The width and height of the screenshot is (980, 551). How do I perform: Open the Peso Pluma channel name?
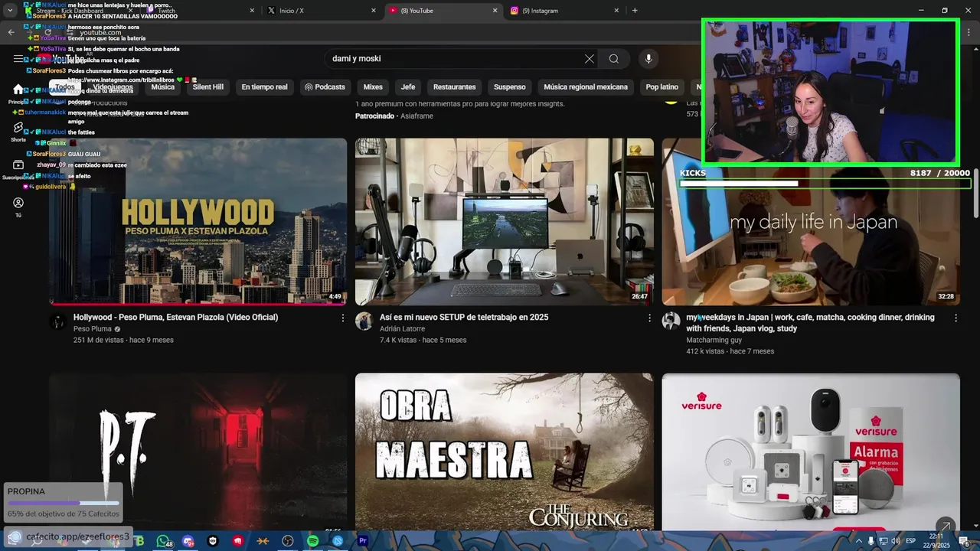pos(93,329)
